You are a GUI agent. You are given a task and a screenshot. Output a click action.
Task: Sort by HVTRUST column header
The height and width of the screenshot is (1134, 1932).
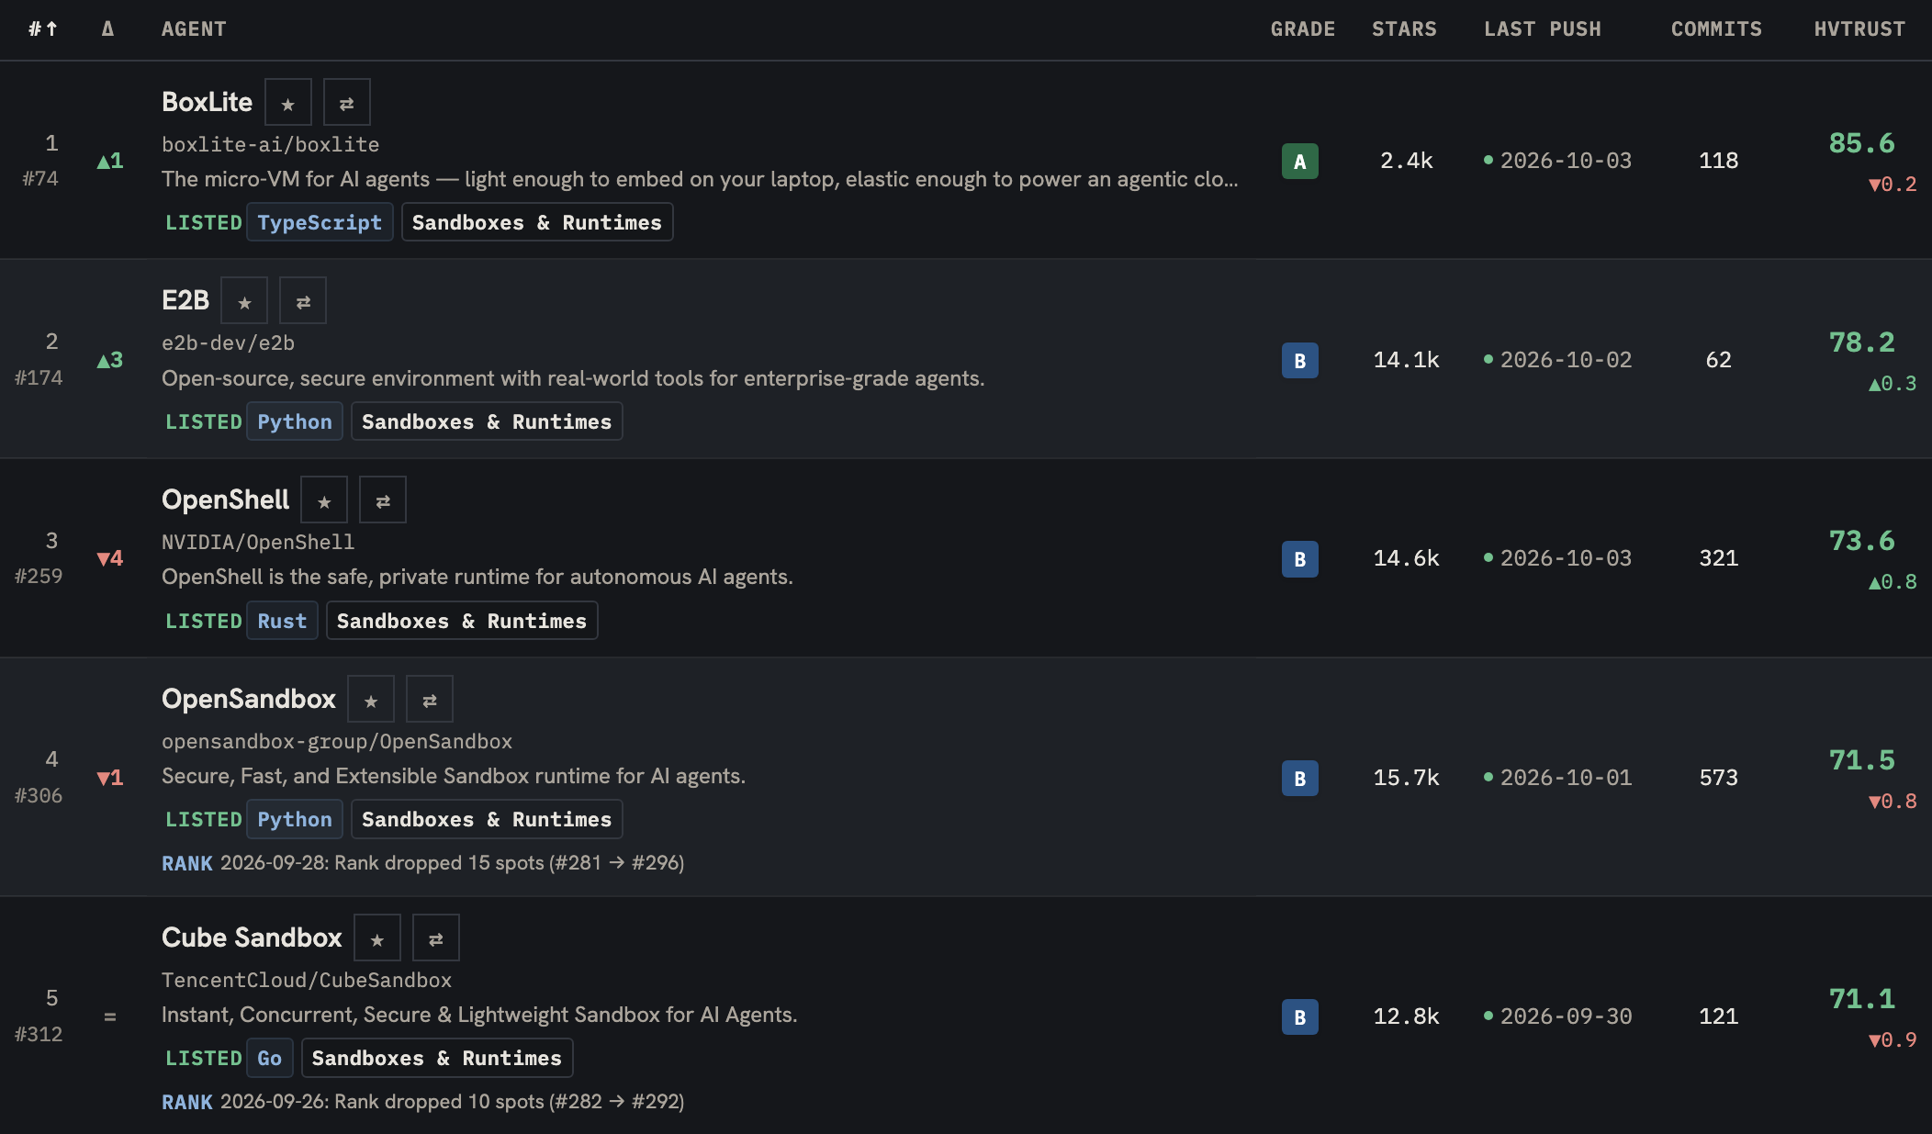tap(1859, 29)
